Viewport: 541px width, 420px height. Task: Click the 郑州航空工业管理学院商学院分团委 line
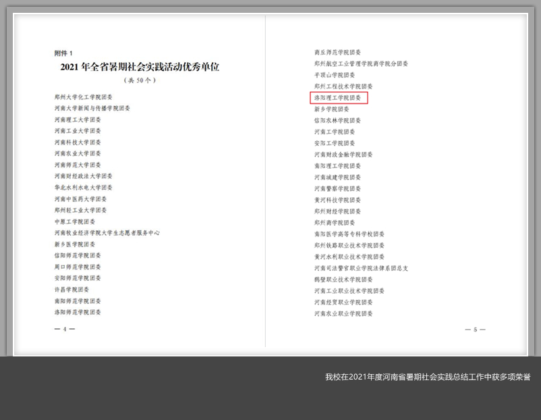[x=361, y=63]
